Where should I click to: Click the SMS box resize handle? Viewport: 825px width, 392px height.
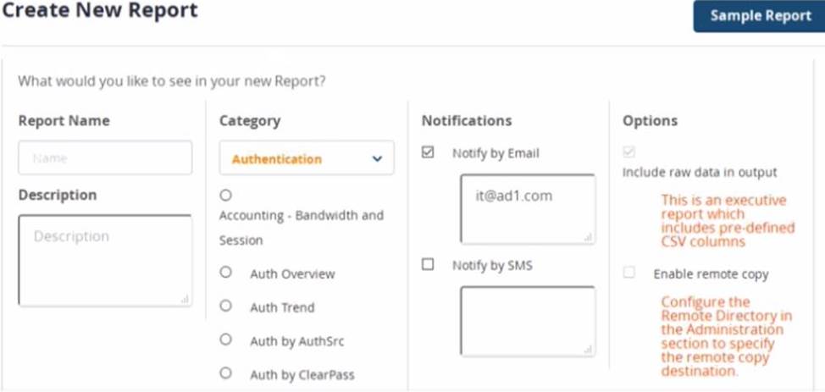click(588, 349)
